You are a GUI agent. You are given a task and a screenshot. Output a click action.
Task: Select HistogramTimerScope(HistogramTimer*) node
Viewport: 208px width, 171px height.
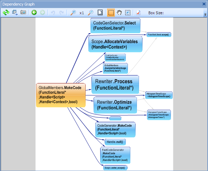point(159,115)
